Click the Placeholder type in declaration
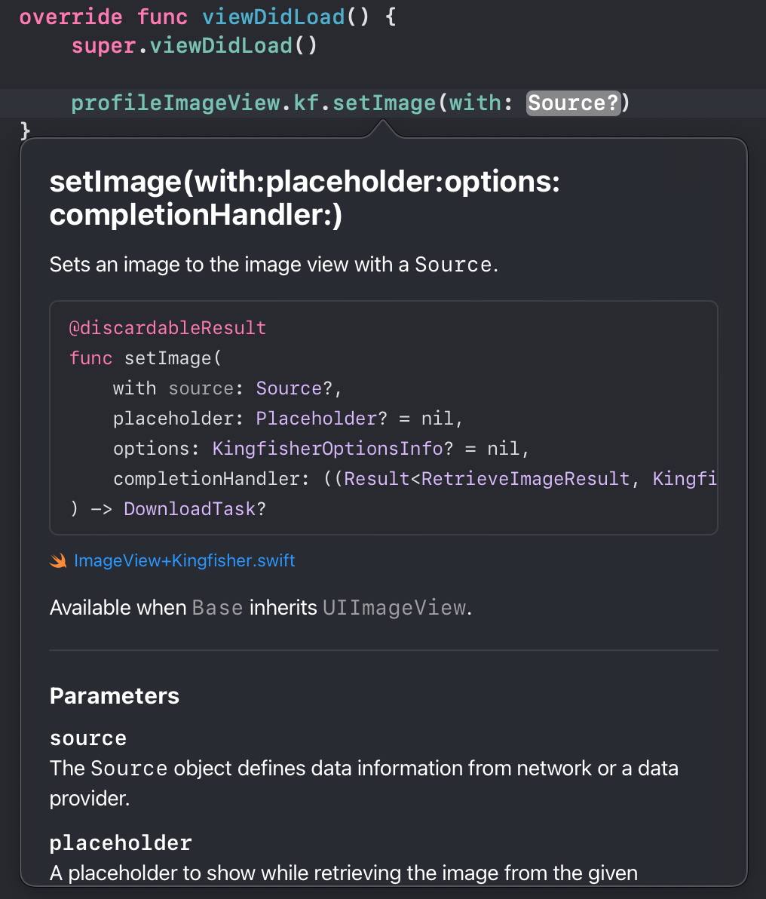Viewport: 766px width, 899px height. pyautogui.click(x=316, y=418)
